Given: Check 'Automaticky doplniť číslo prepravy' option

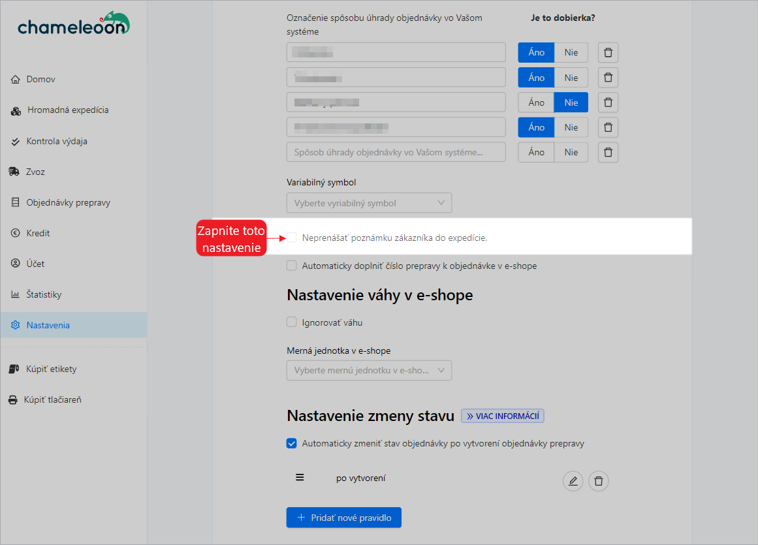Looking at the screenshot, I should pyautogui.click(x=292, y=266).
